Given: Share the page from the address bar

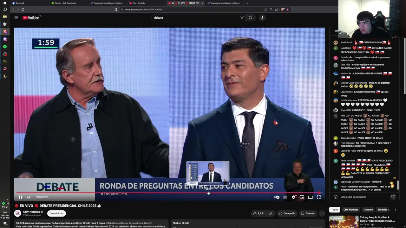Looking at the screenshot, I should pos(276,9).
